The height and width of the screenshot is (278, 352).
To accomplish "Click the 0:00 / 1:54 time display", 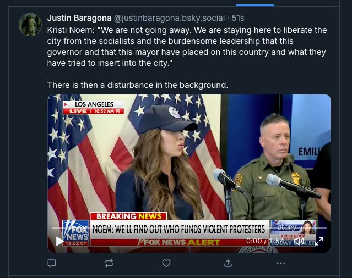I will click(x=267, y=241).
